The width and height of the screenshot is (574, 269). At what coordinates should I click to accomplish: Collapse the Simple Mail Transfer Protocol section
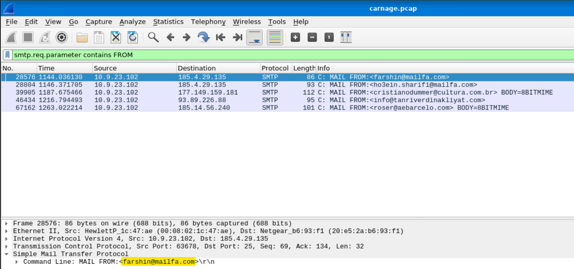pyautogui.click(x=7, y=254)
